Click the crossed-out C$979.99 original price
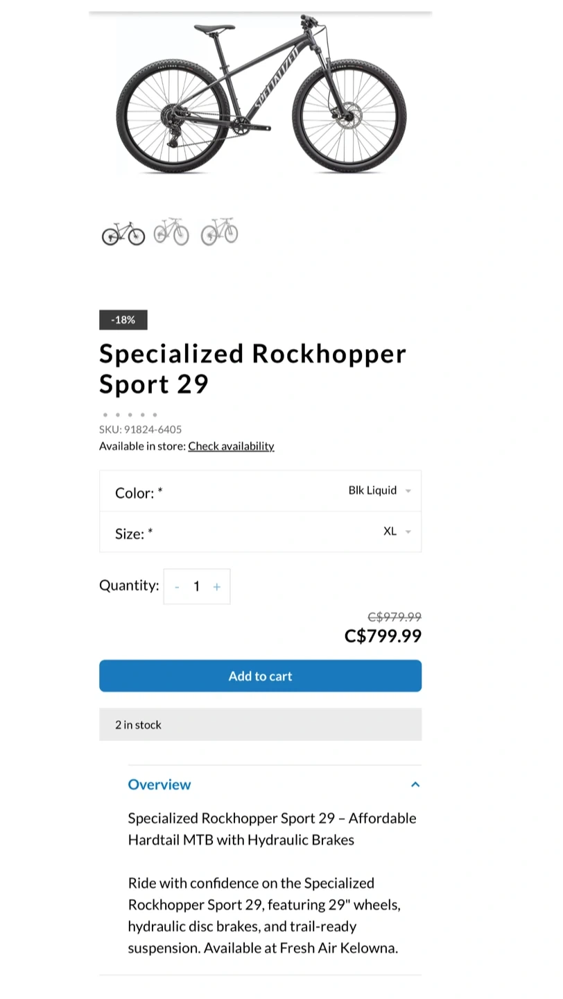This screenshot has width=563, height=999. pos(394,617)
